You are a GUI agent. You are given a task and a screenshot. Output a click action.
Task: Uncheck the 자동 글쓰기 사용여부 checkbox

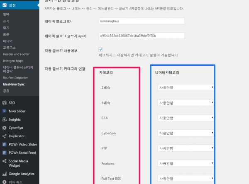pos(100,50)
